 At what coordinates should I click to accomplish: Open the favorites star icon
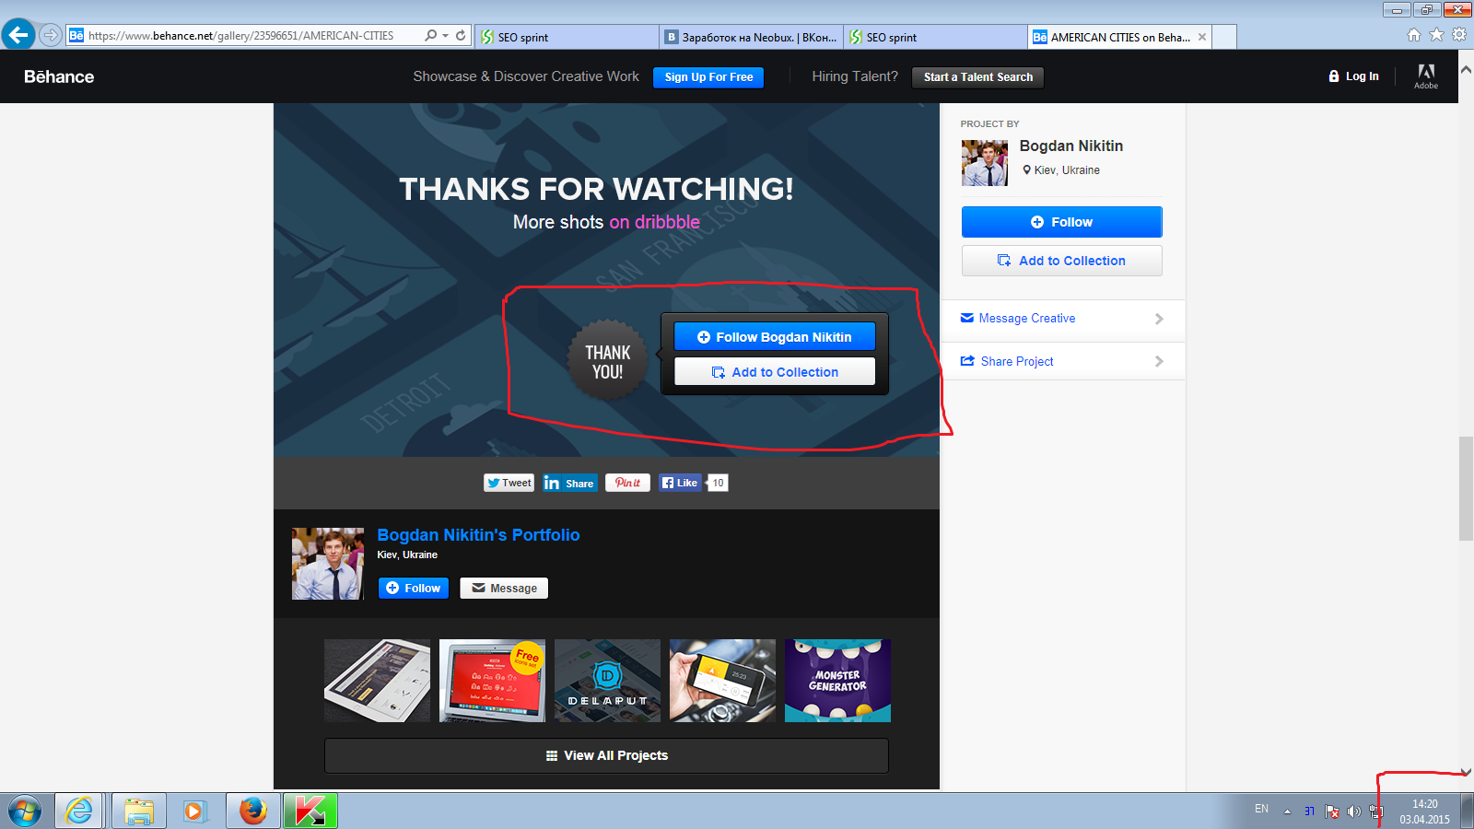[1436, 35]
